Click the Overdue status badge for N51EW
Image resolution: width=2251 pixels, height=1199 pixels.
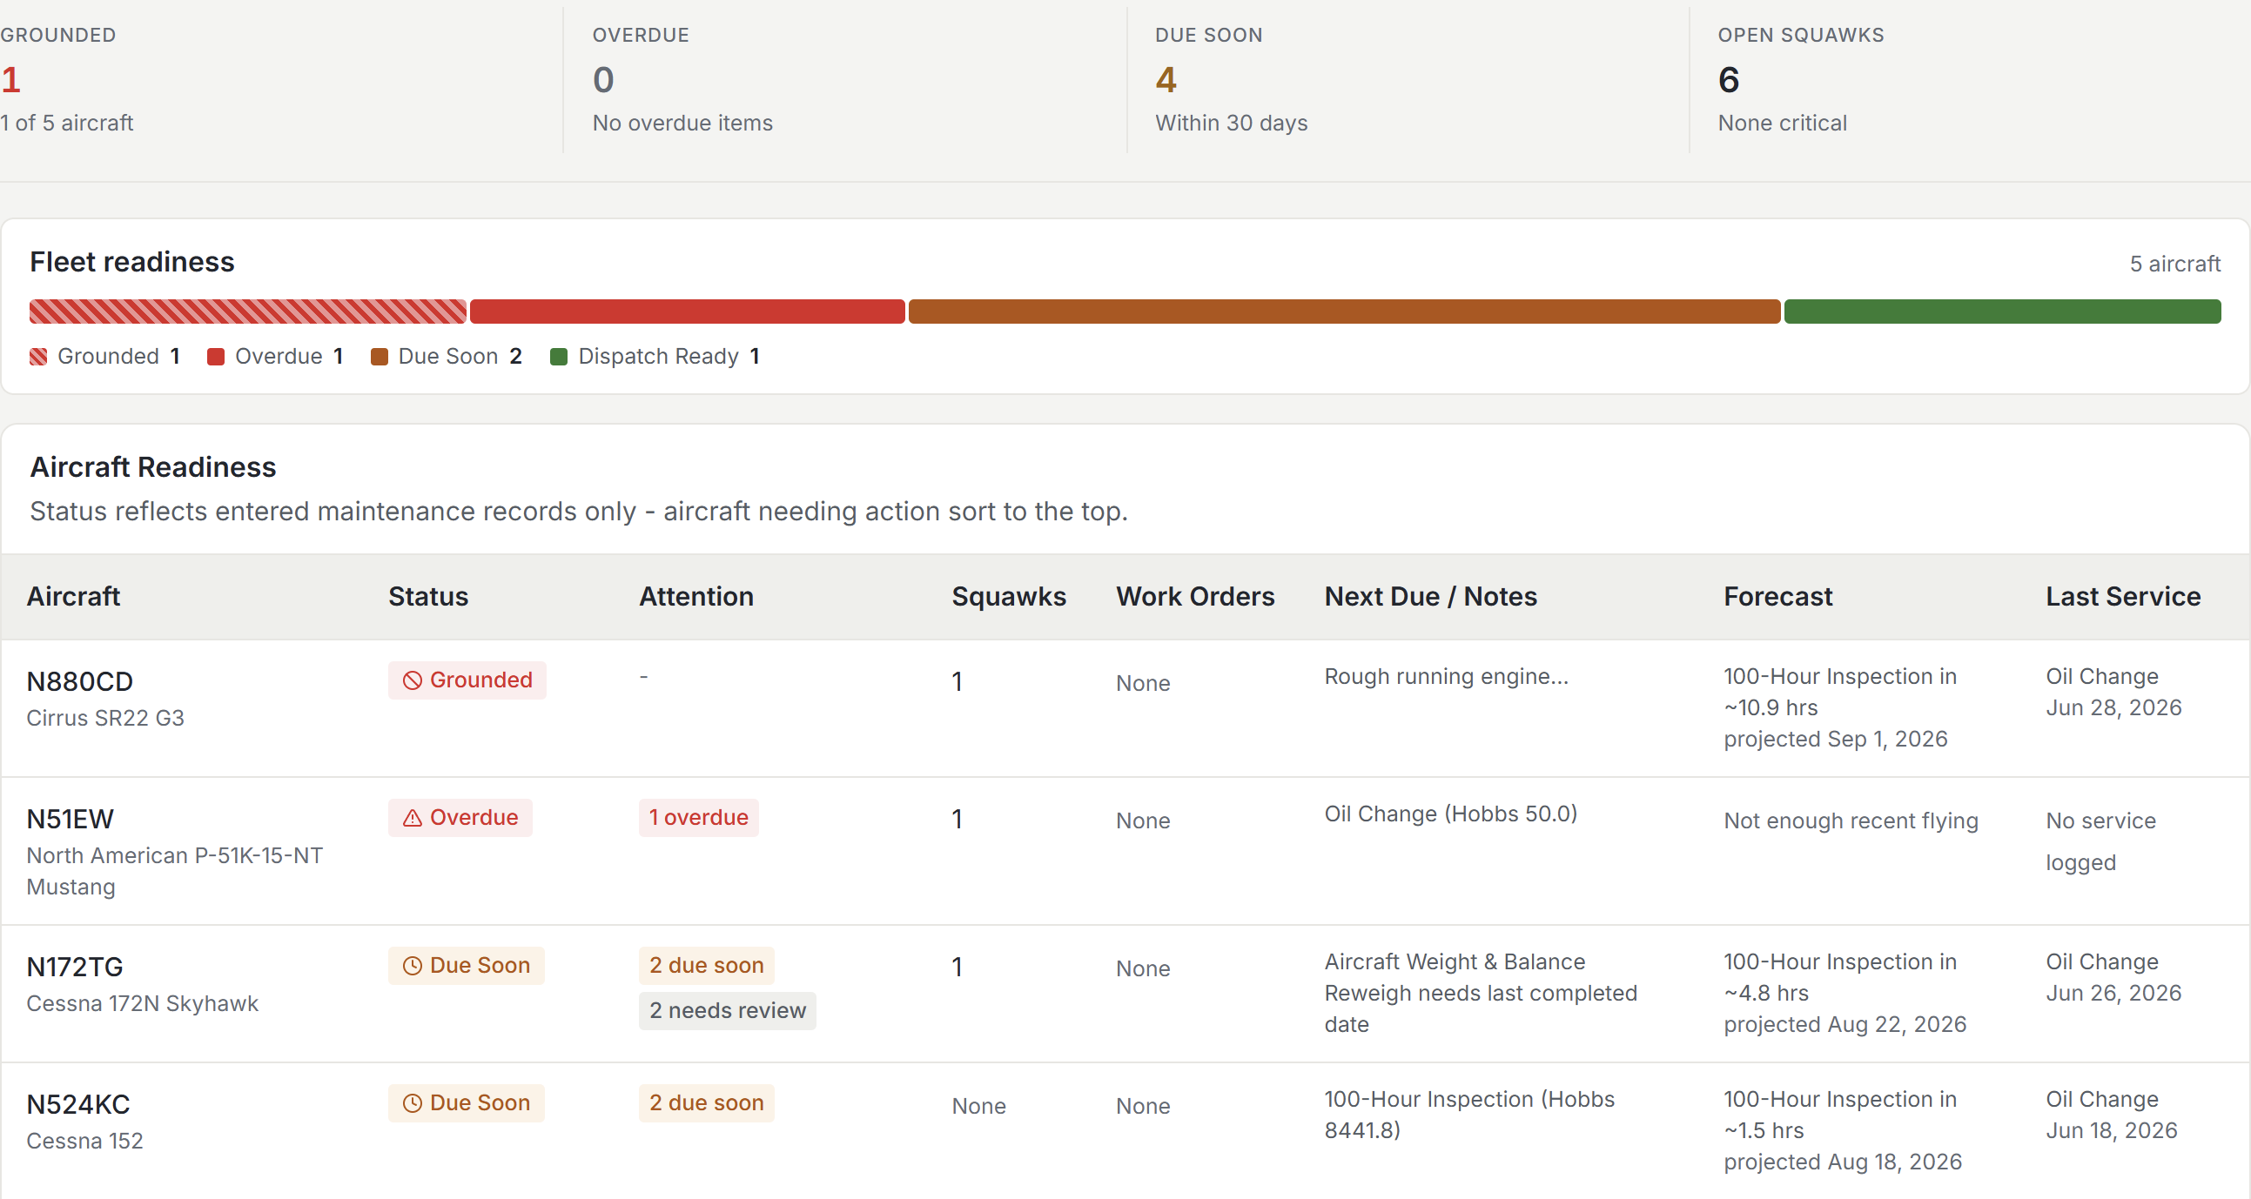coord(460,818)
